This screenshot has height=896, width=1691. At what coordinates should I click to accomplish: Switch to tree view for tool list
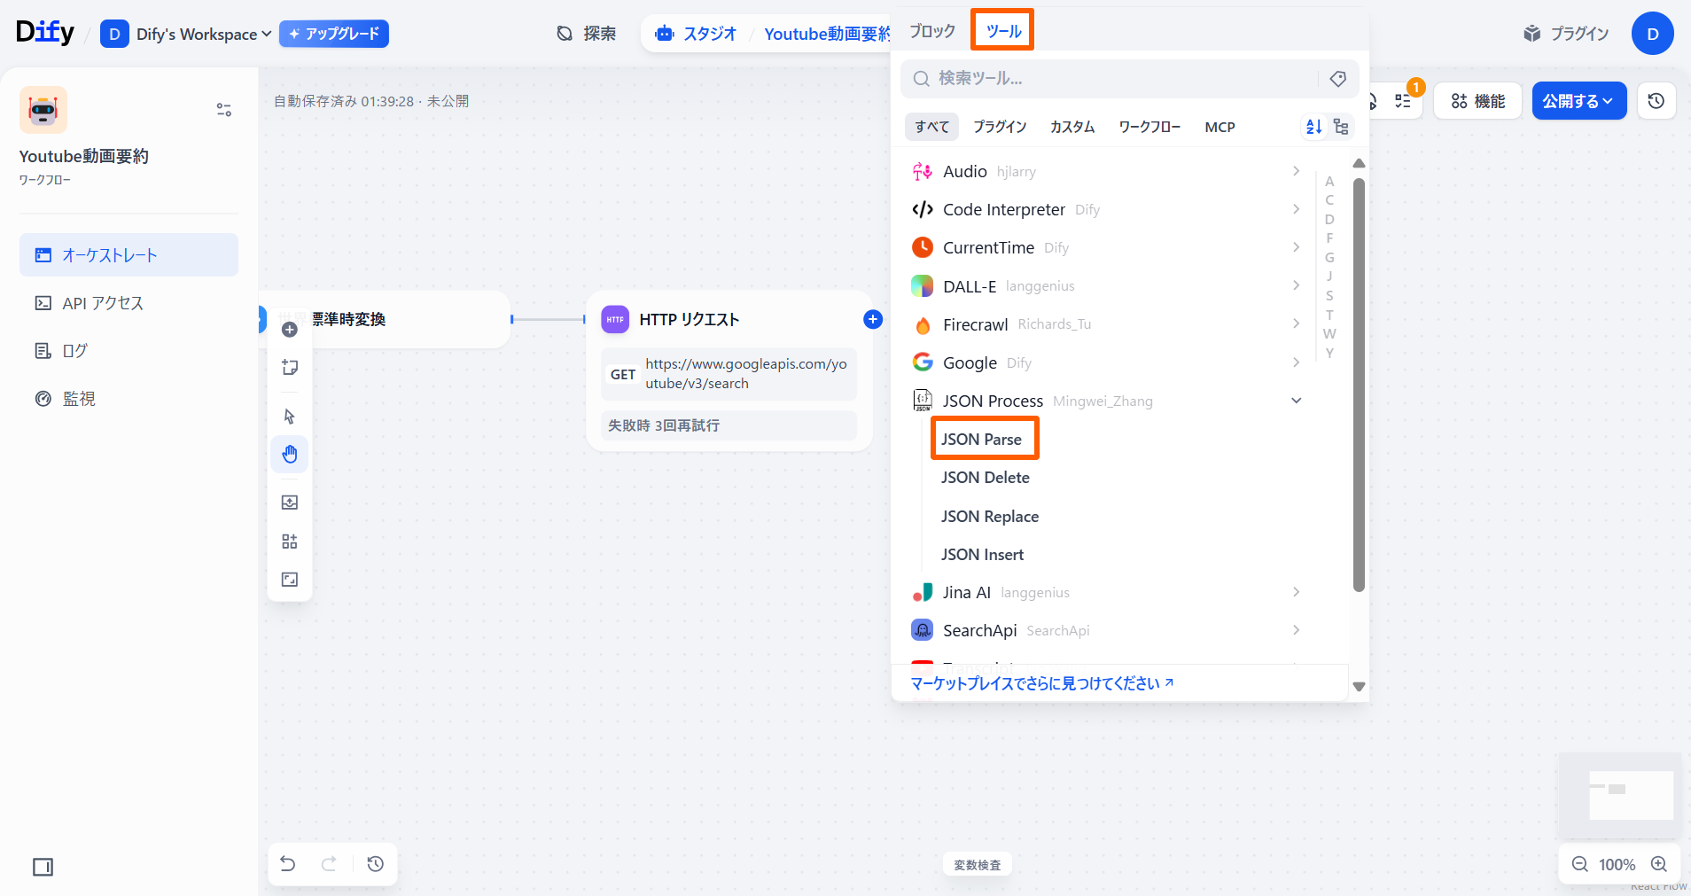1341,127
